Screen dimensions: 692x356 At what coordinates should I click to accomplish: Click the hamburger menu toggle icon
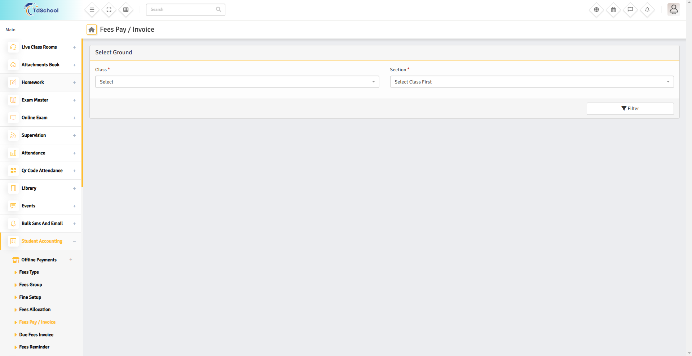(x=92, y=10)
